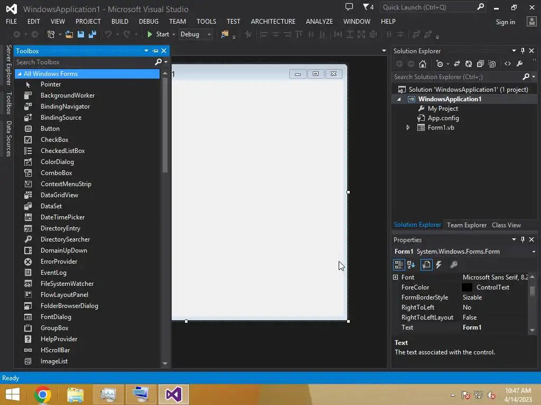541x405 pixels.
Task: Select My Project in Solution Explorer
Action: (443, 109)
